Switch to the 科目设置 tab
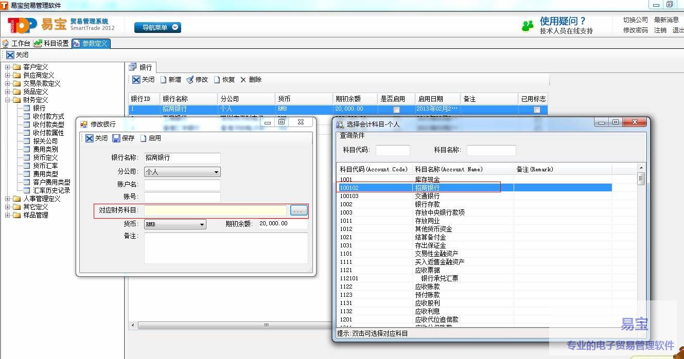 [51, 44]
